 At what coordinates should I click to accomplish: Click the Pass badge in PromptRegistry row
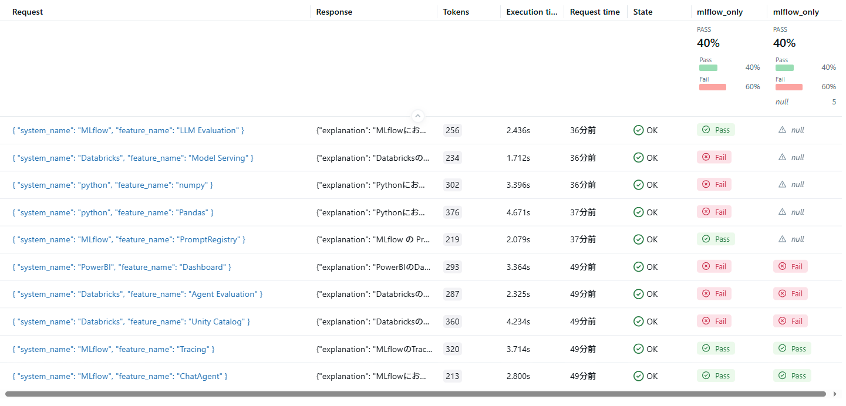[x=716, y=239]
